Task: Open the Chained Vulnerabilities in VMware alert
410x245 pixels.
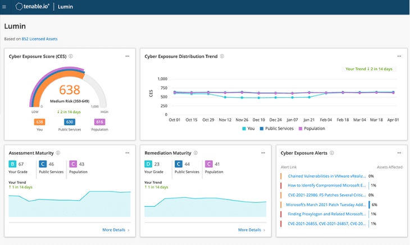Action: pyautogui.click(x=326, y=176)
